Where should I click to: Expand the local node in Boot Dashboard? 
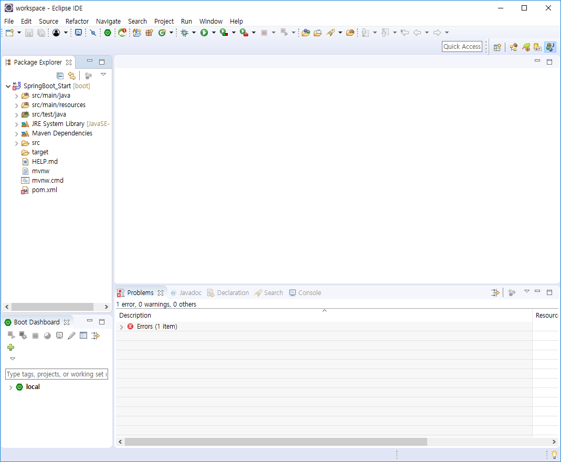point(10,387)
